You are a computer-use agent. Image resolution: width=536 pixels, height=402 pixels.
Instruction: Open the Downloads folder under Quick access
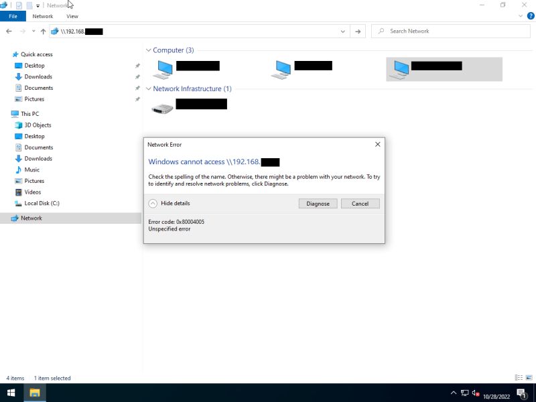click(38, 76)
